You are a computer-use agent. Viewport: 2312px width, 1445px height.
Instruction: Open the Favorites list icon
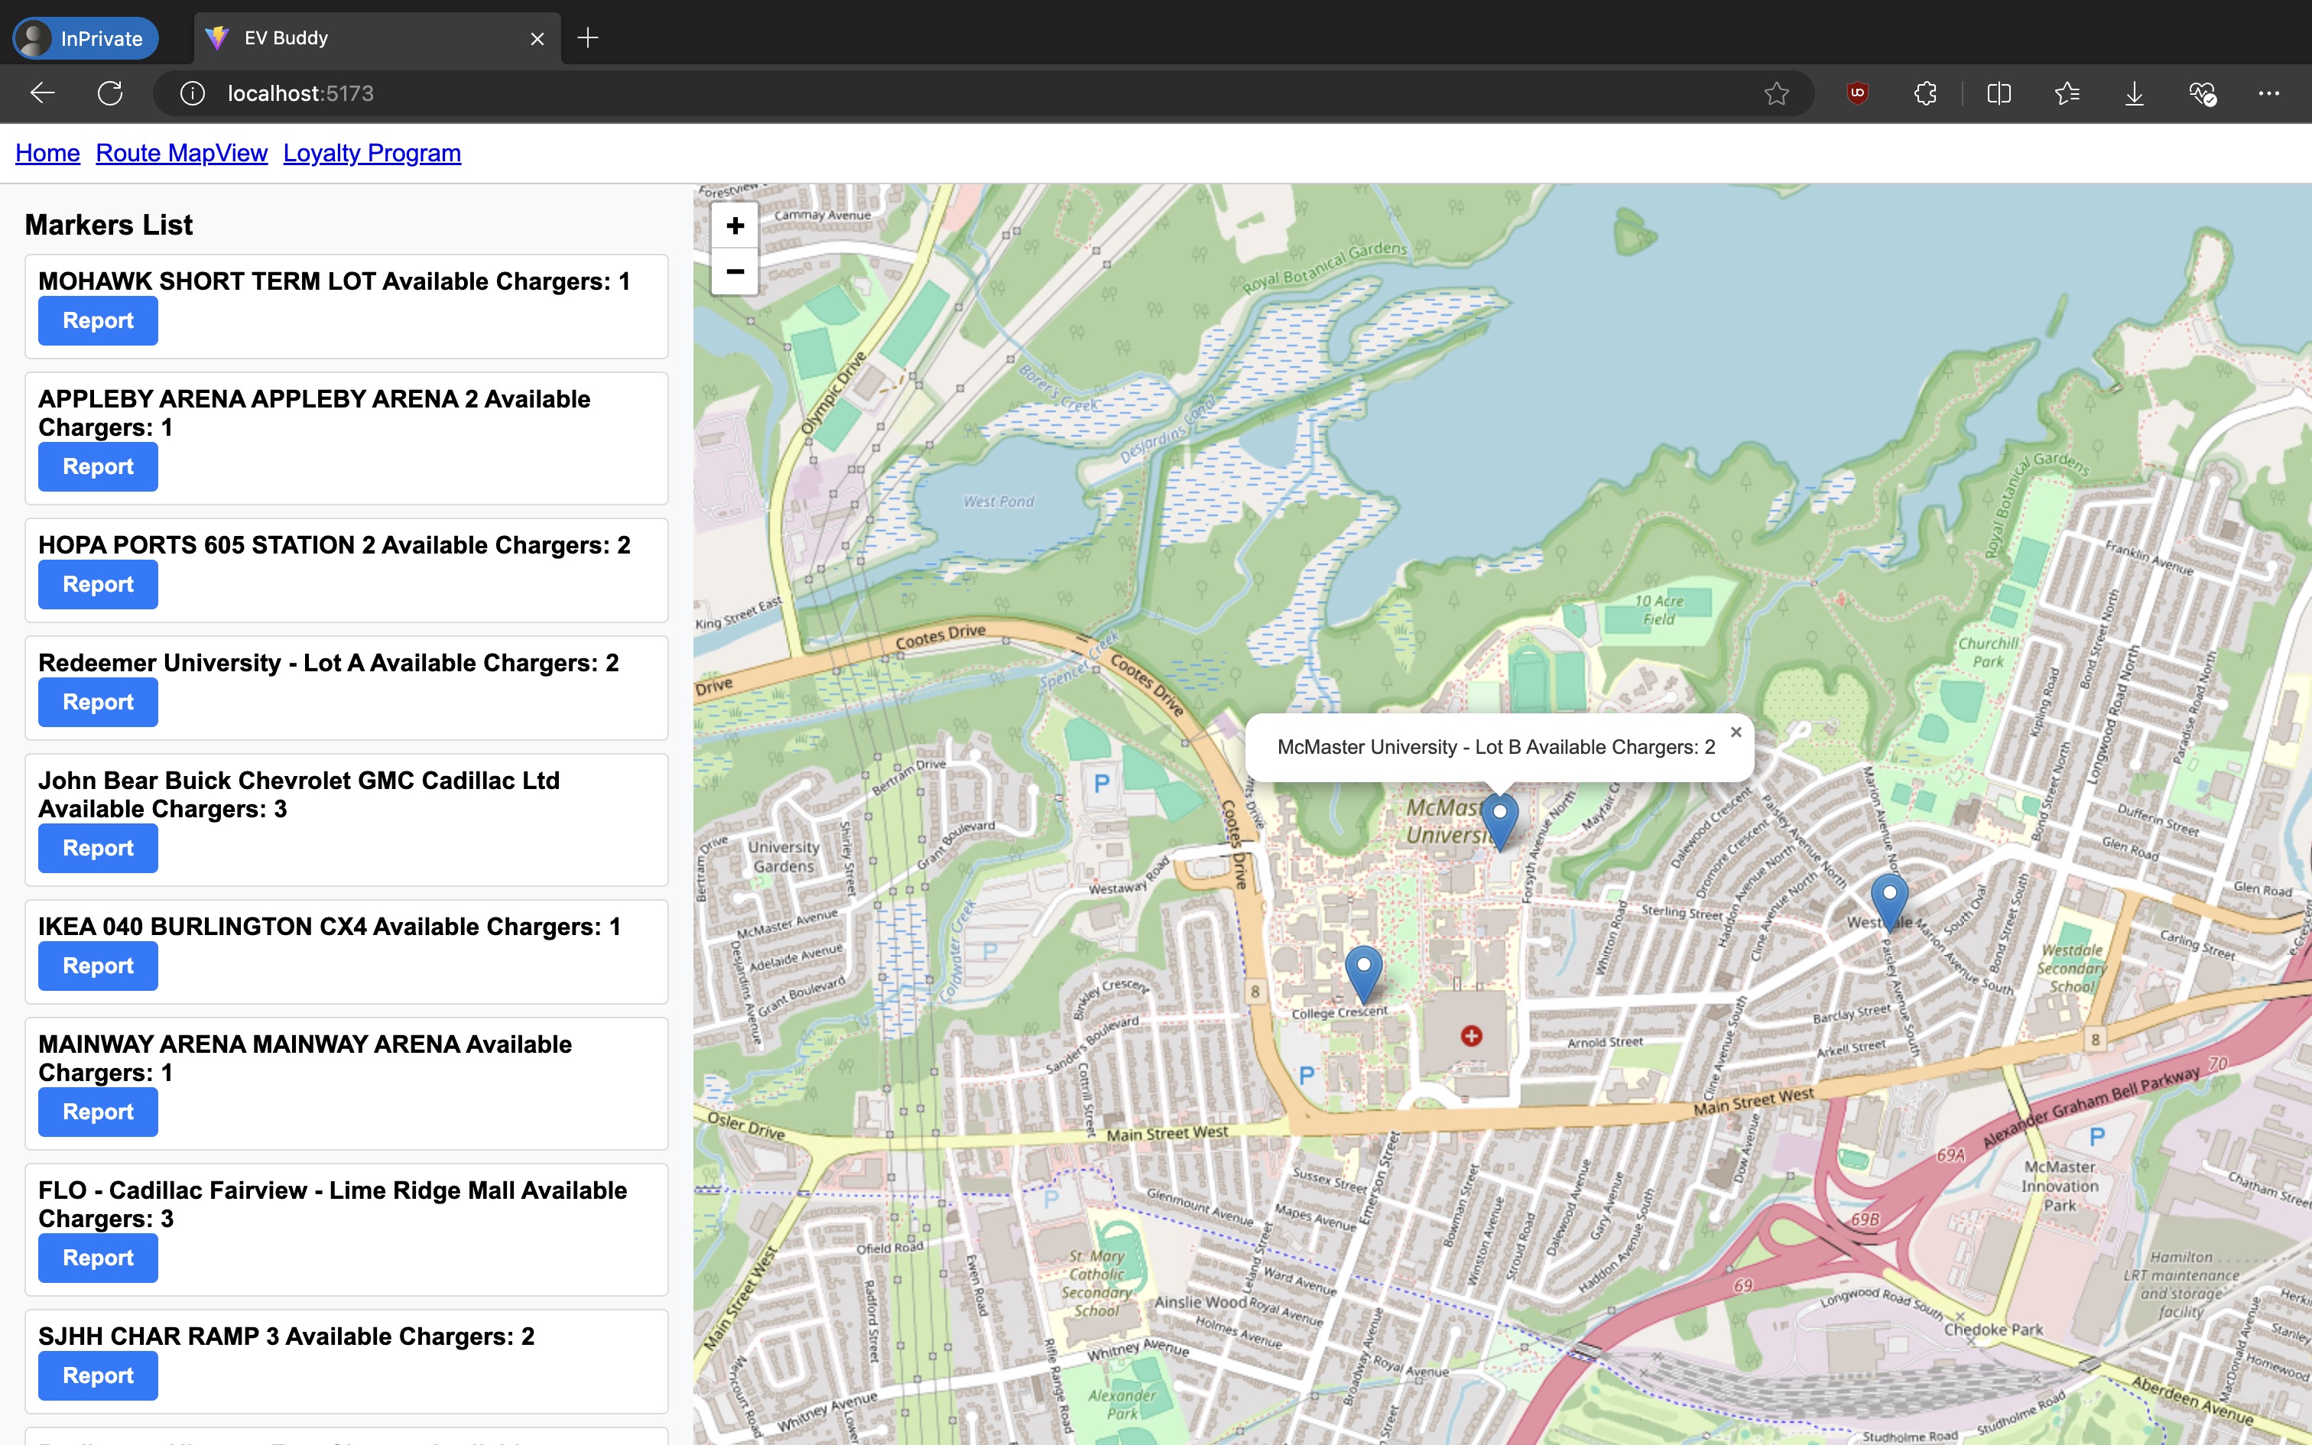[2067, 93]
